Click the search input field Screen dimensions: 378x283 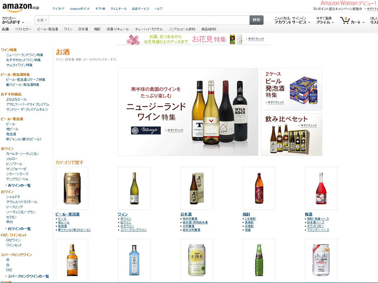pos(149,20)
